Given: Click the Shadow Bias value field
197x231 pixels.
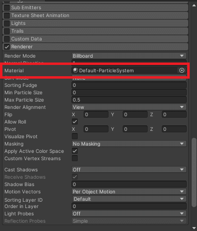Looking at the screenshot, I should pos(129,184).
